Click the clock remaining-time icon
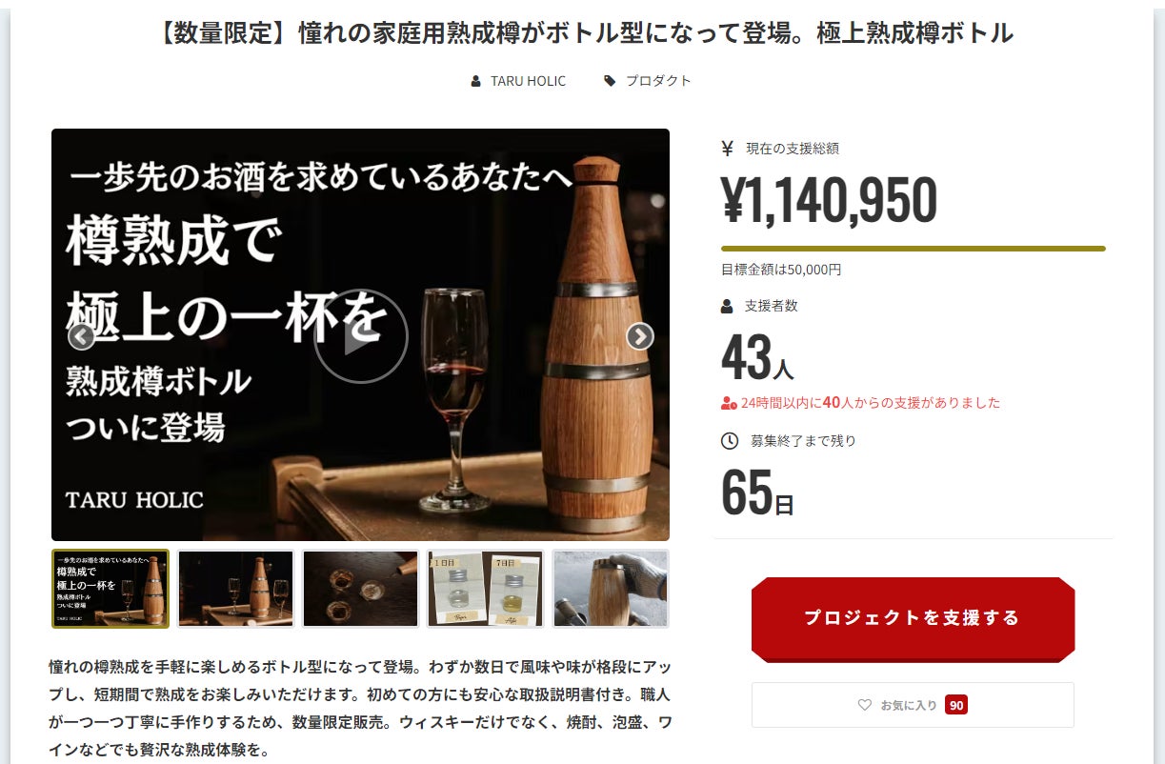This screenshot has width=1165, height=764. [x=730, y=441]
